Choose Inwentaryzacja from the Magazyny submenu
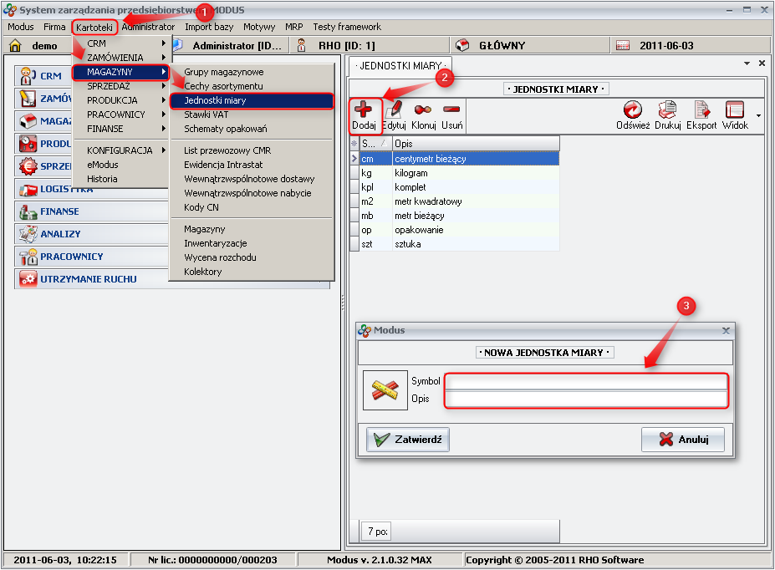The height and width of the screenshot is (570, 775). [215, 243]
